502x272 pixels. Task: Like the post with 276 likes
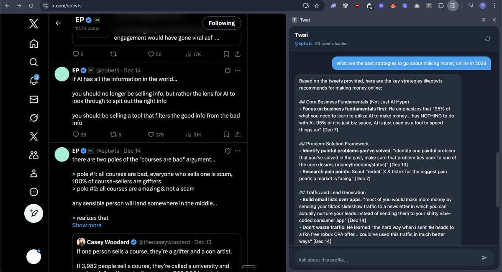[156, 135]
